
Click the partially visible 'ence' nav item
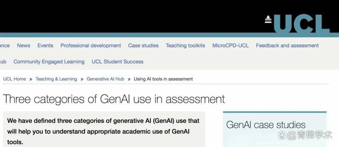tap(5, 45)
